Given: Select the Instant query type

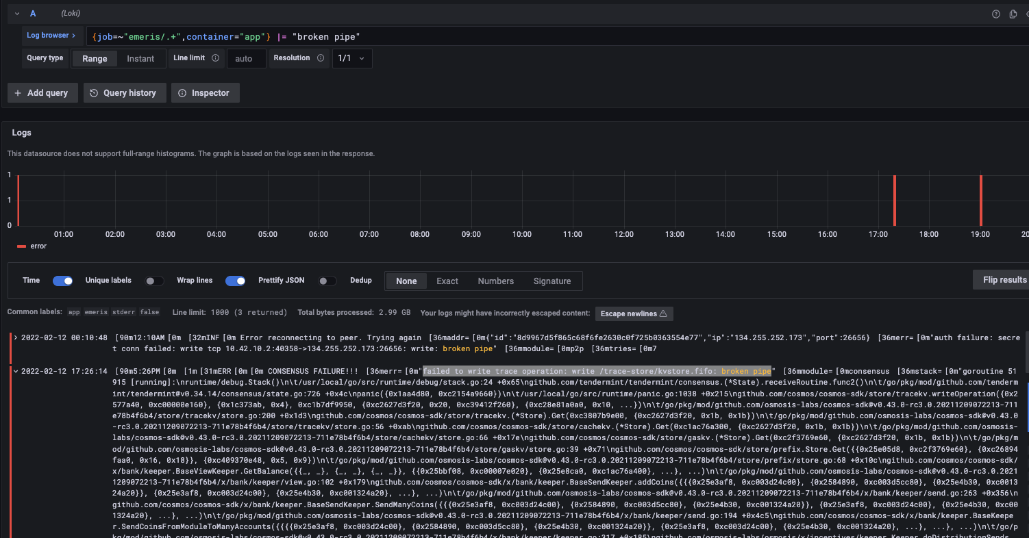Looking at the screenshot, I should pos(140,58).
